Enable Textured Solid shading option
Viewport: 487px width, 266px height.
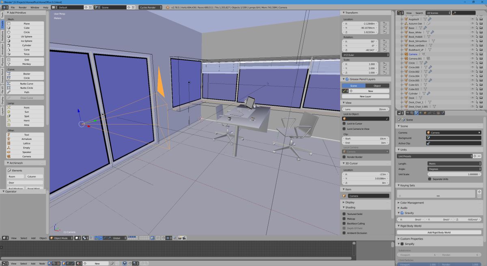(344, 214)
